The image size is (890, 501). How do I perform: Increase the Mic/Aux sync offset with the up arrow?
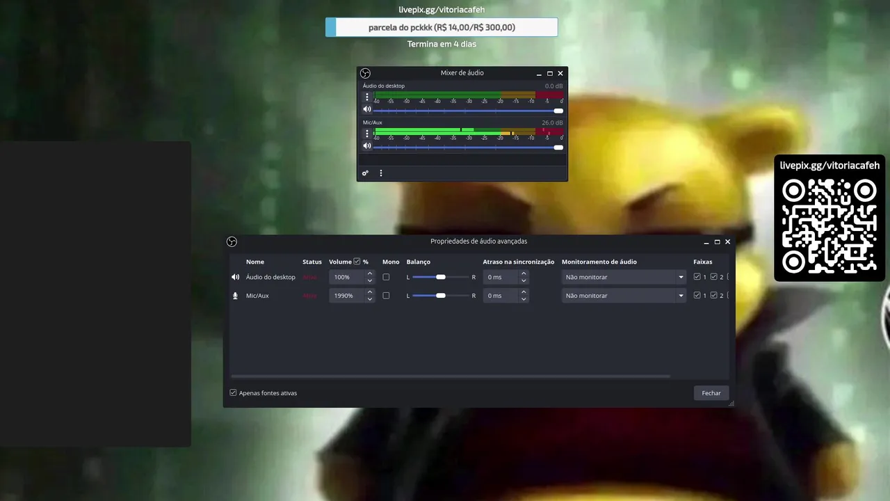(x=524, y=292)
